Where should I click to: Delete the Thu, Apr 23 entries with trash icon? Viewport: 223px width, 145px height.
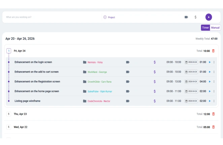tap(213, 114)
